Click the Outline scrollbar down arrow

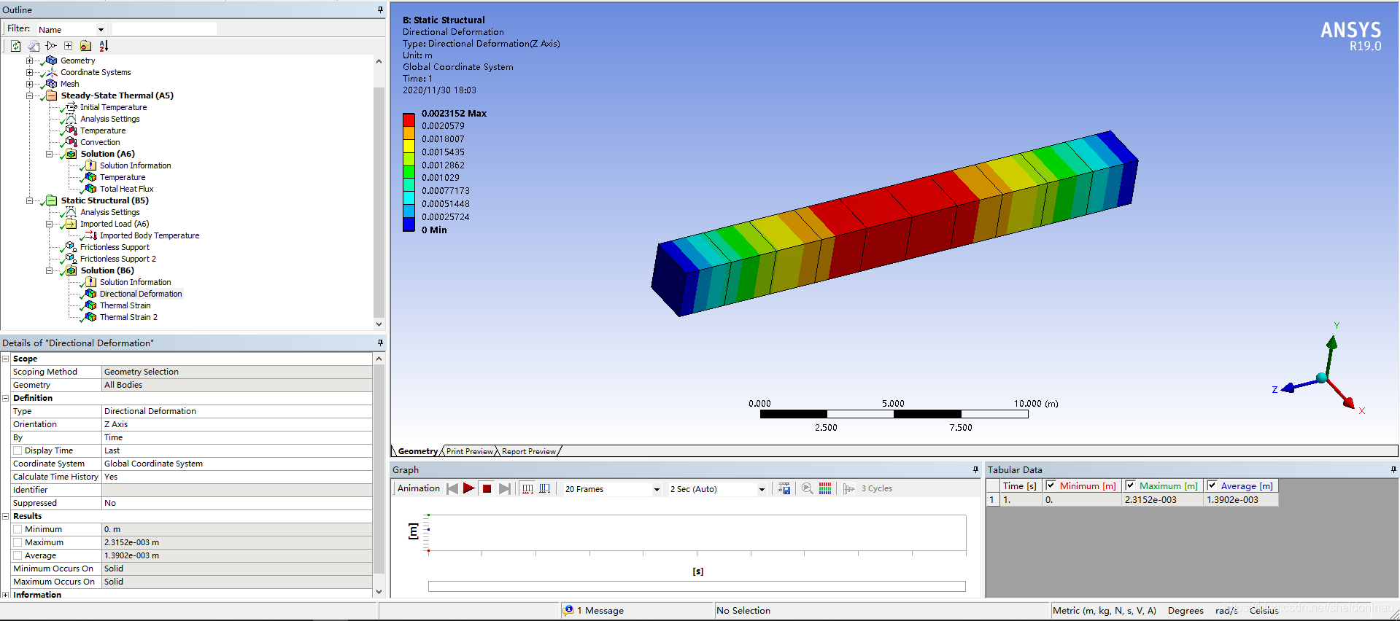tap(379, 324)
